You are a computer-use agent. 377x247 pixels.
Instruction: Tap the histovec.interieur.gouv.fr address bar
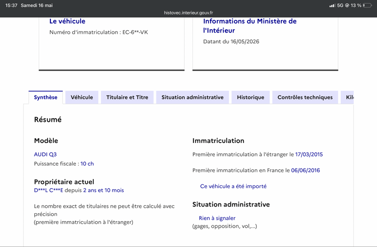188,13
